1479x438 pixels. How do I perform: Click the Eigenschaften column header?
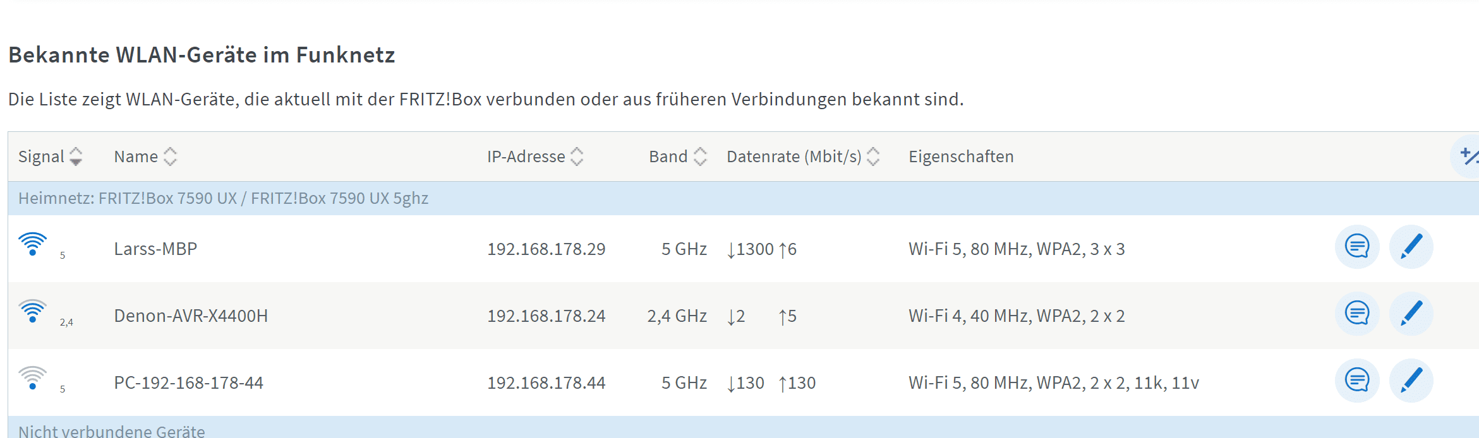coord(961,157)
